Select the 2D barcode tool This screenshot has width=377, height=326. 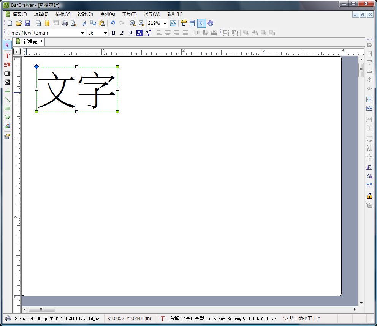click(x=7, y=82)
